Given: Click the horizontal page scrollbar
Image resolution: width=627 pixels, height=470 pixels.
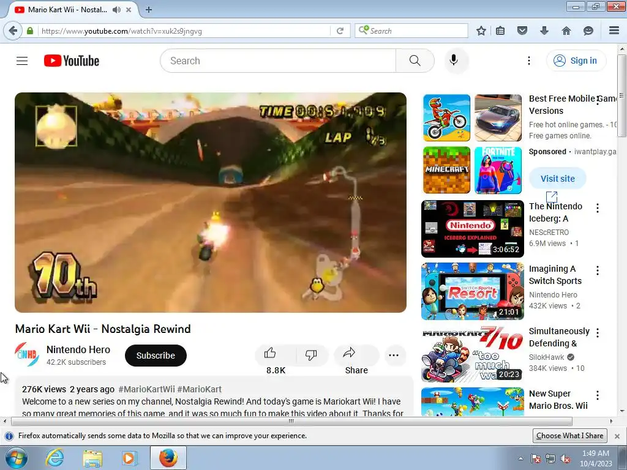Looking at the screenshot, I should [291, 421].
